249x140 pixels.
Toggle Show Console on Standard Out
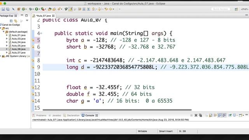(219, 115)
